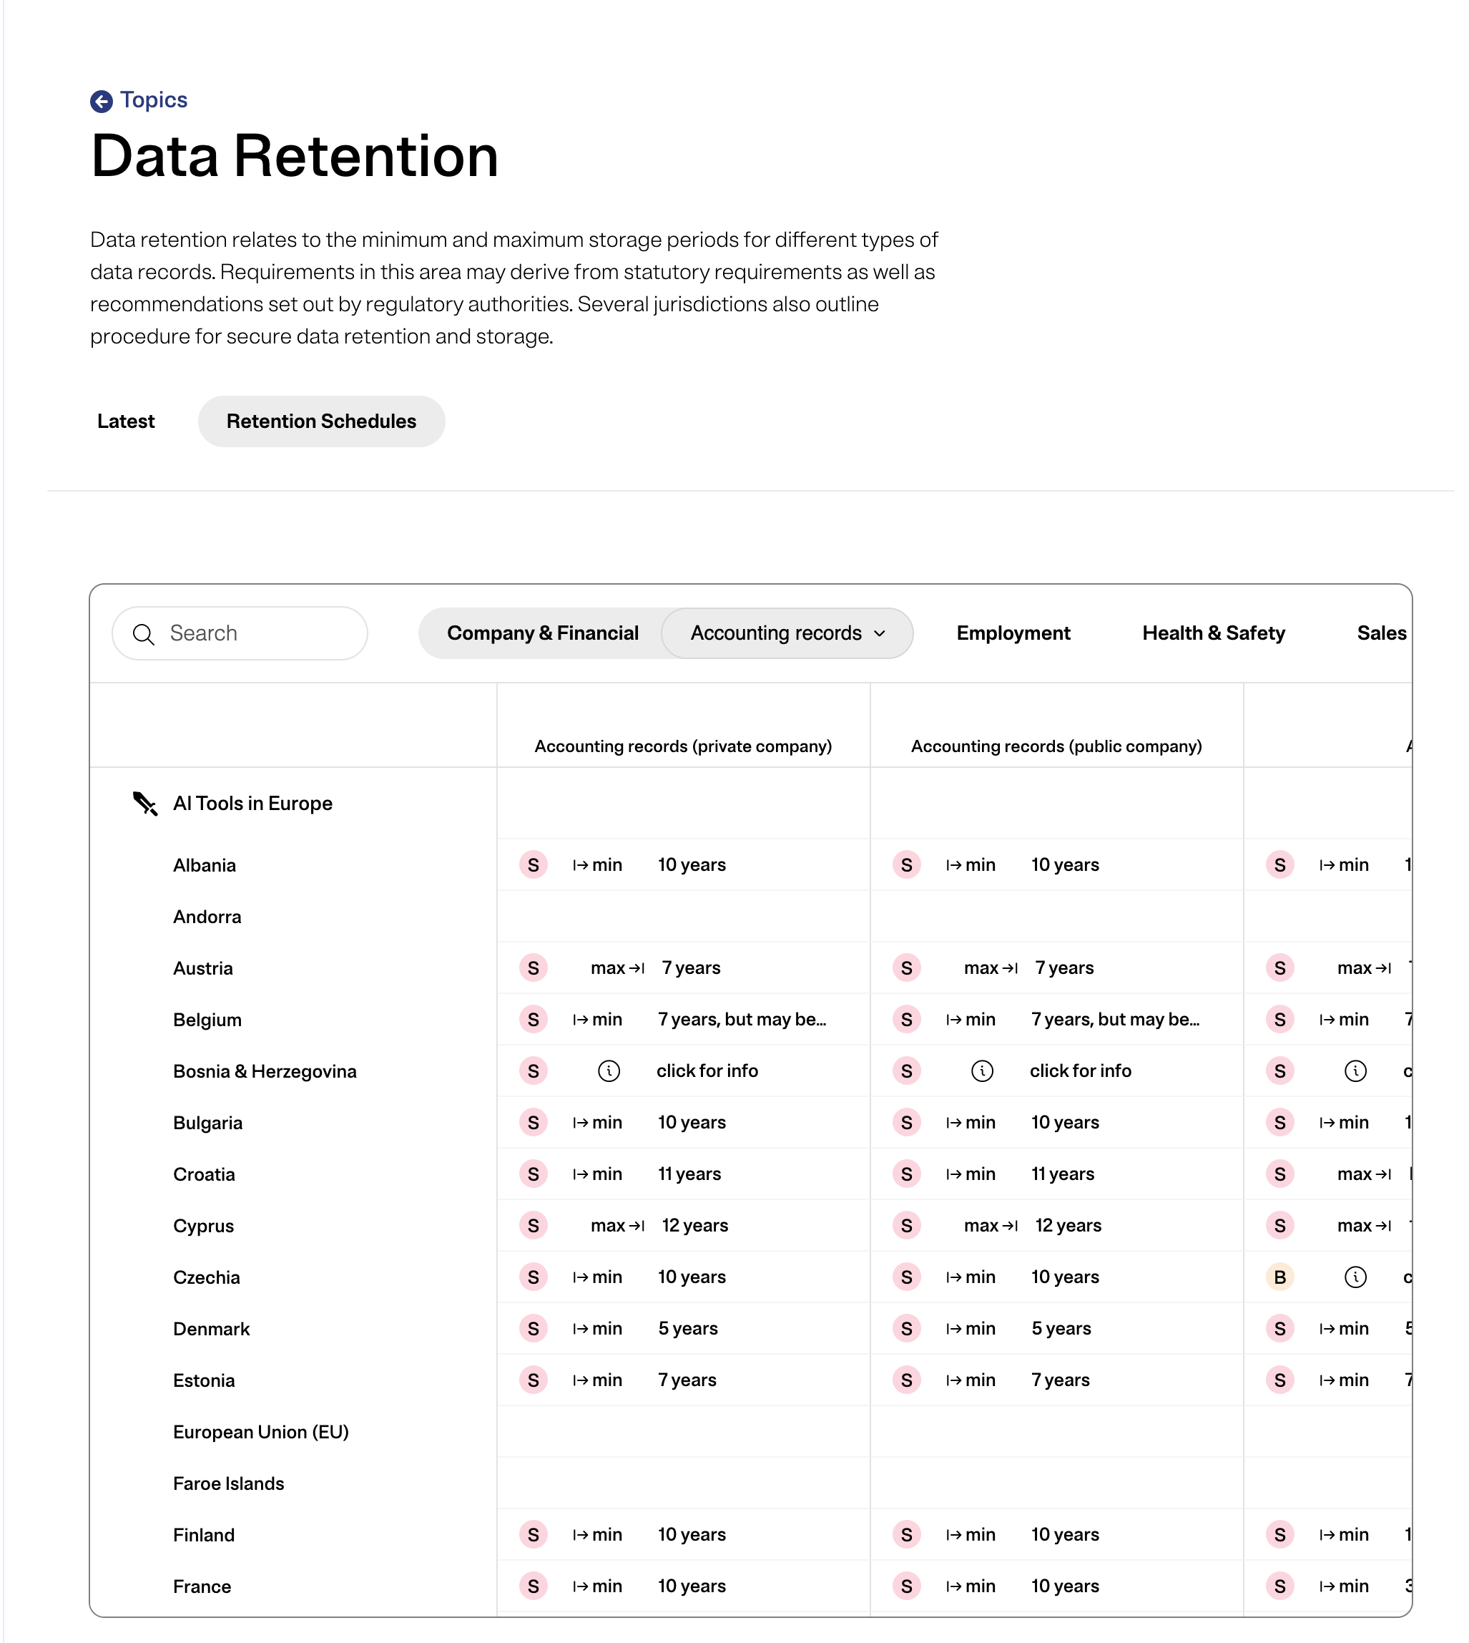Open the Accounting records dropdown
The image size is (1469, 1643).
(787, 633)
